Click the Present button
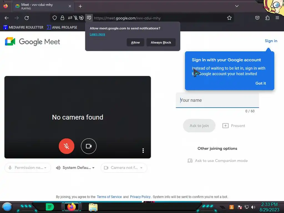Viewport: 284px width, 213px height. (234, 126)
